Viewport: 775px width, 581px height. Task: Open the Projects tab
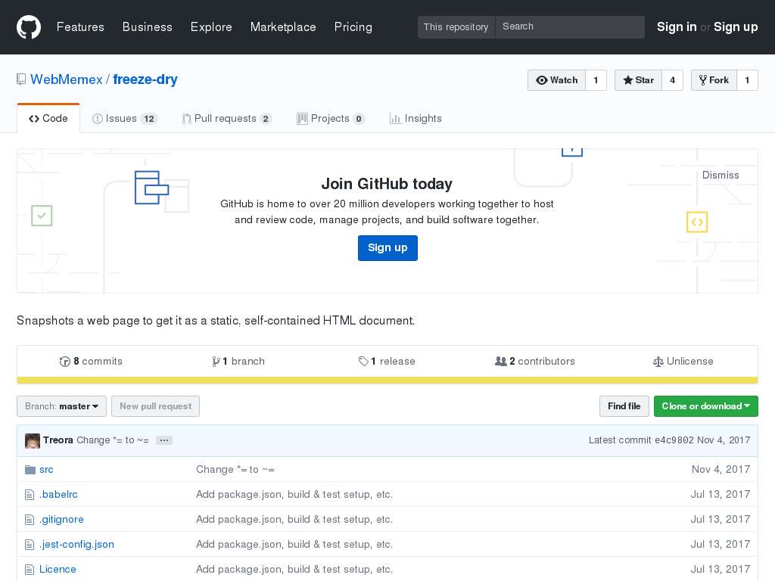331,119
